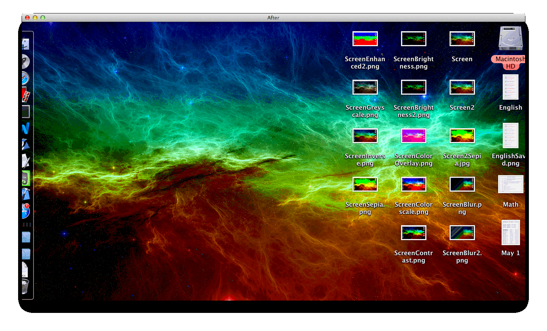Select ScreenGreyscale.png on the desktop

click(365, 87)
